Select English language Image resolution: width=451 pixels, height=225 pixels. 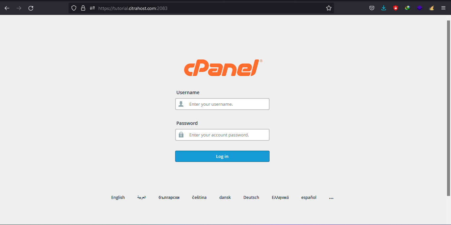pyautogui.click(x=118, y=198)
